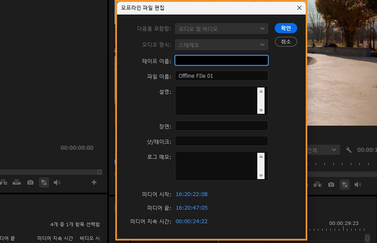Cancel with the 취소 button

(x=286, y=42)
